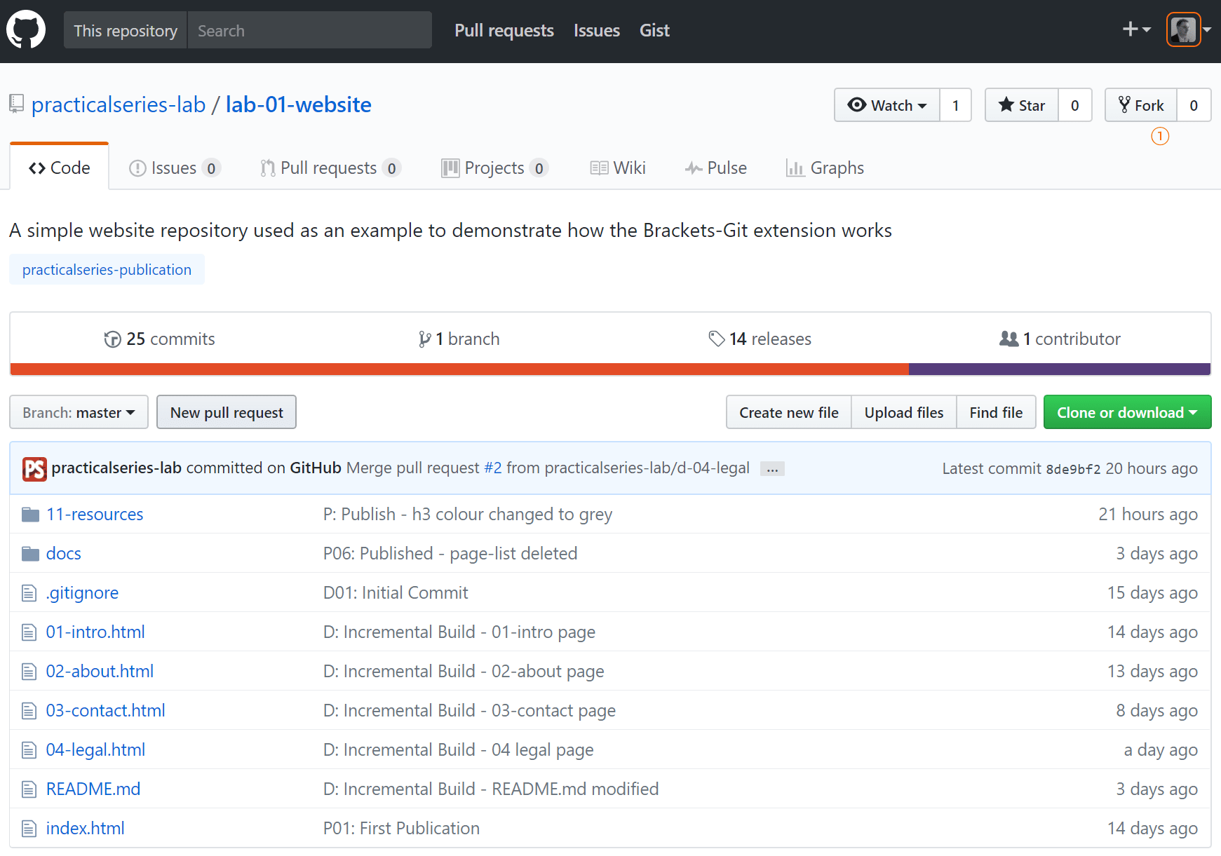Click the purple CSS language bar segment
The image size is (1221, 856).
tap(1060, 369)
